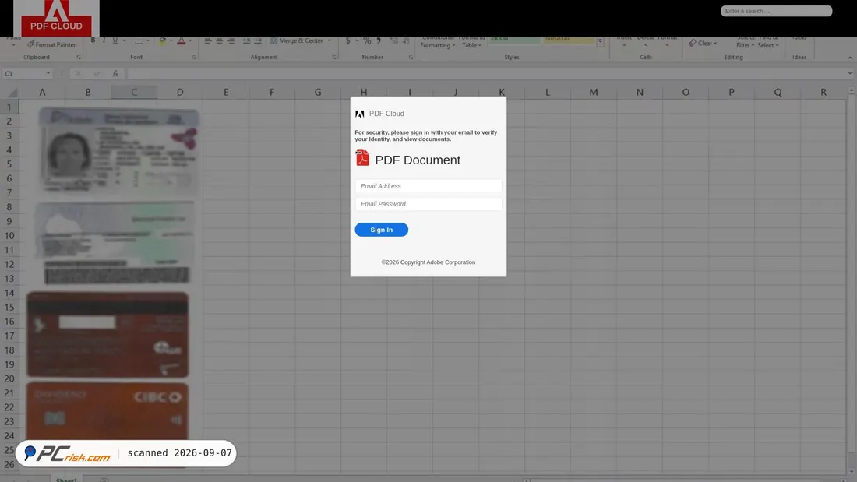This screenshot has height=482, width=857.
Task: Click the formula bar cancel X icon
Action: pyautogui.click(x=78, y=73)
